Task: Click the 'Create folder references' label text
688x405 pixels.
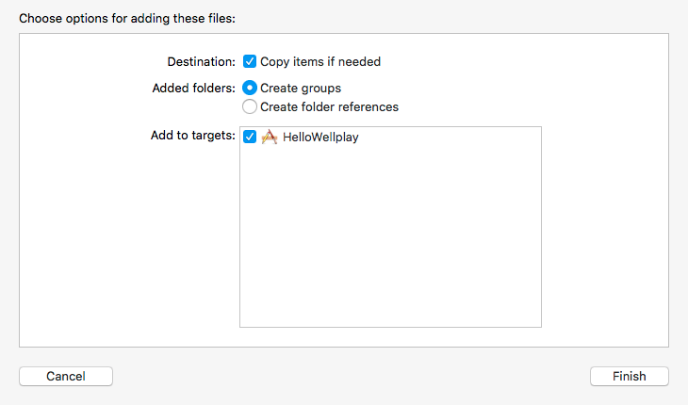Action: (x=329, y=106)
